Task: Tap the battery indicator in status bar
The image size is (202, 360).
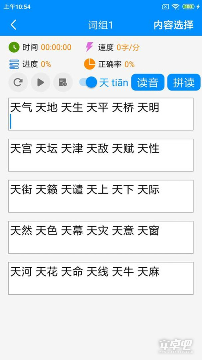Action: point(188,7)
